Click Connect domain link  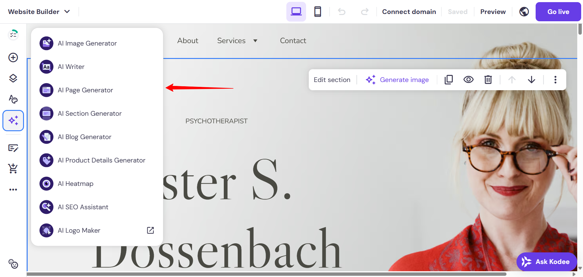409,12
